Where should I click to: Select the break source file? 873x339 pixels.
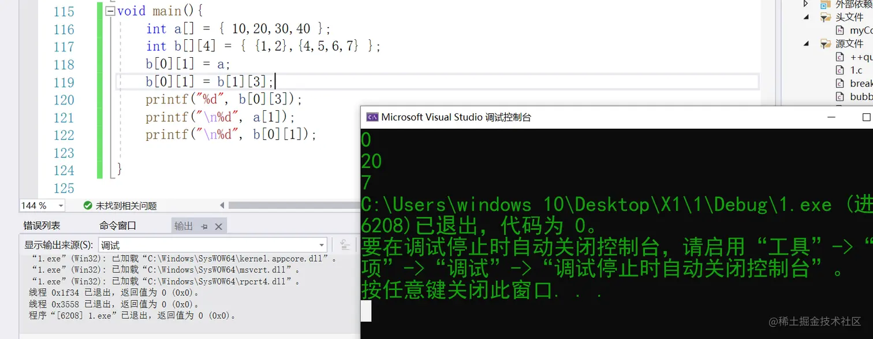[859, 83]
